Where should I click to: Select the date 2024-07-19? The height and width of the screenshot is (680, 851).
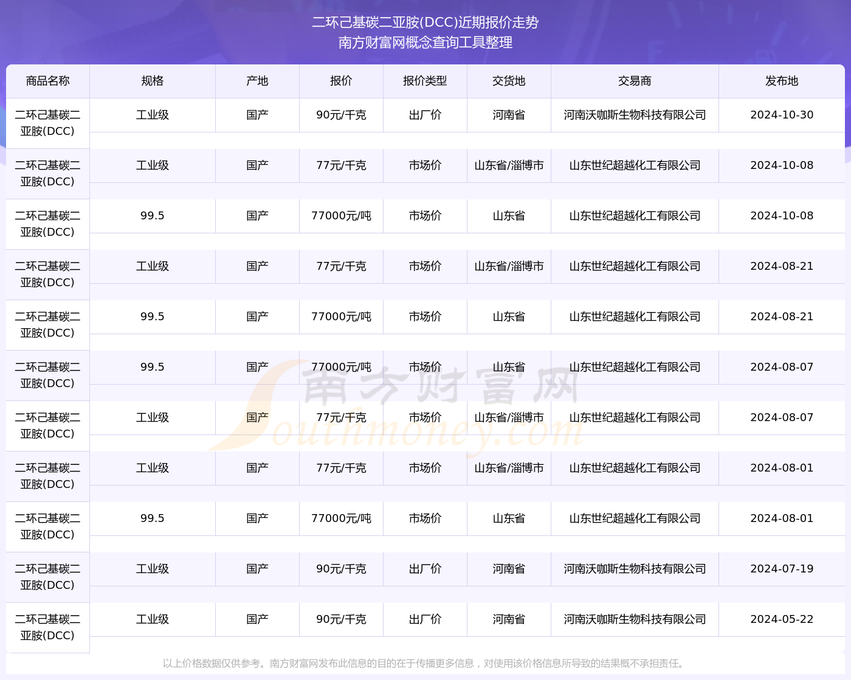click(x=782, y=569)
